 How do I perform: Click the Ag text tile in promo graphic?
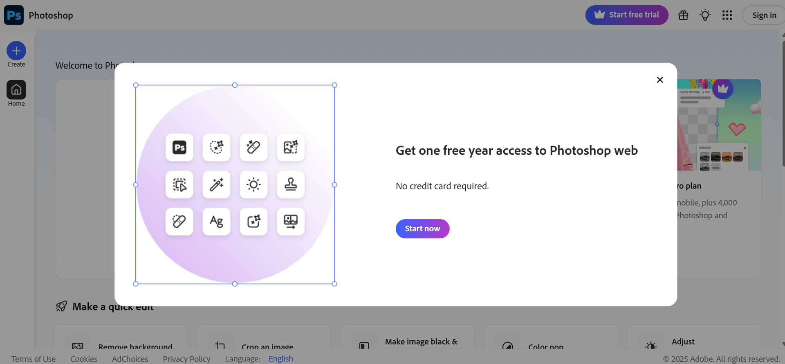(216, 222)
